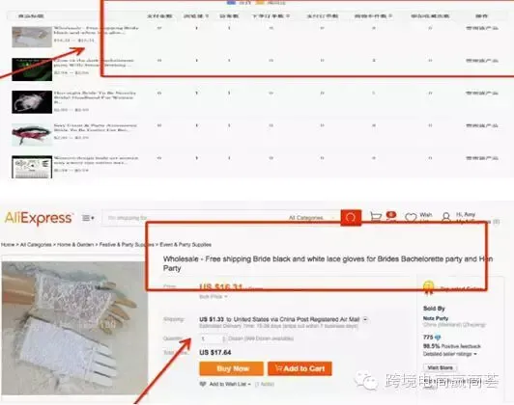Image resolution: width=514 pixels, height=405 pixels.
Task: Open the shopping cart icon
Action: (376, 217)
